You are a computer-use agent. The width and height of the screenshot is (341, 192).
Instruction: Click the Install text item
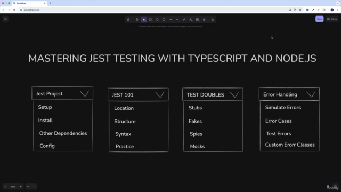pyautogui.click(x=45, y=121)
